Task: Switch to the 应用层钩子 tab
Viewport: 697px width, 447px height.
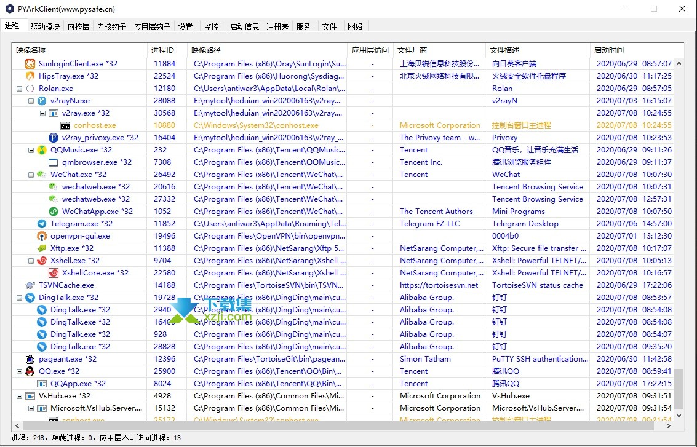Action: [152, 26]
